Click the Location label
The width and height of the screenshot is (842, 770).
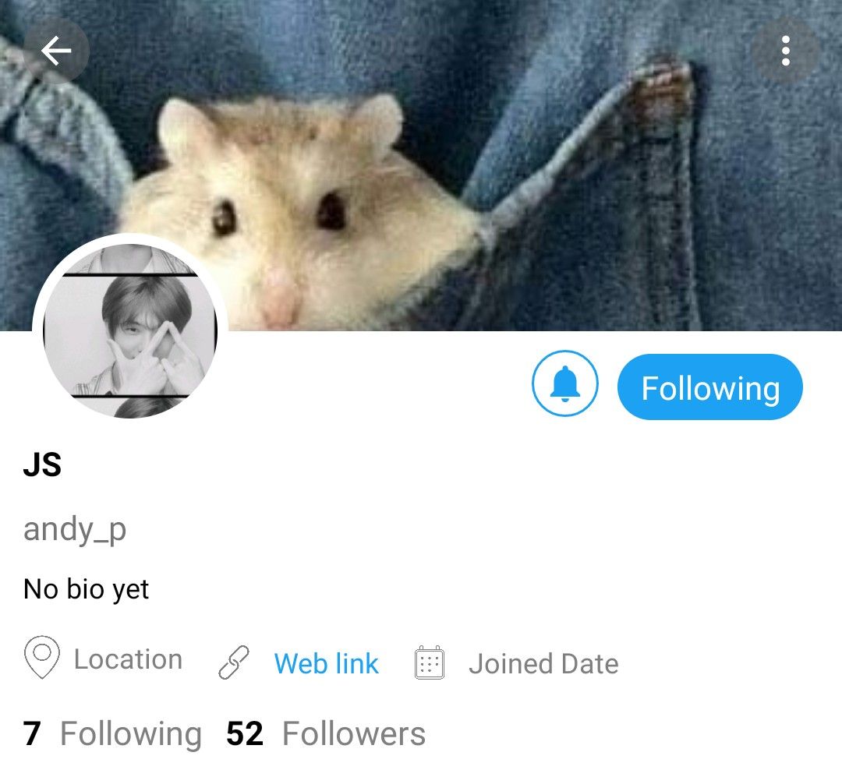[128, 659]
